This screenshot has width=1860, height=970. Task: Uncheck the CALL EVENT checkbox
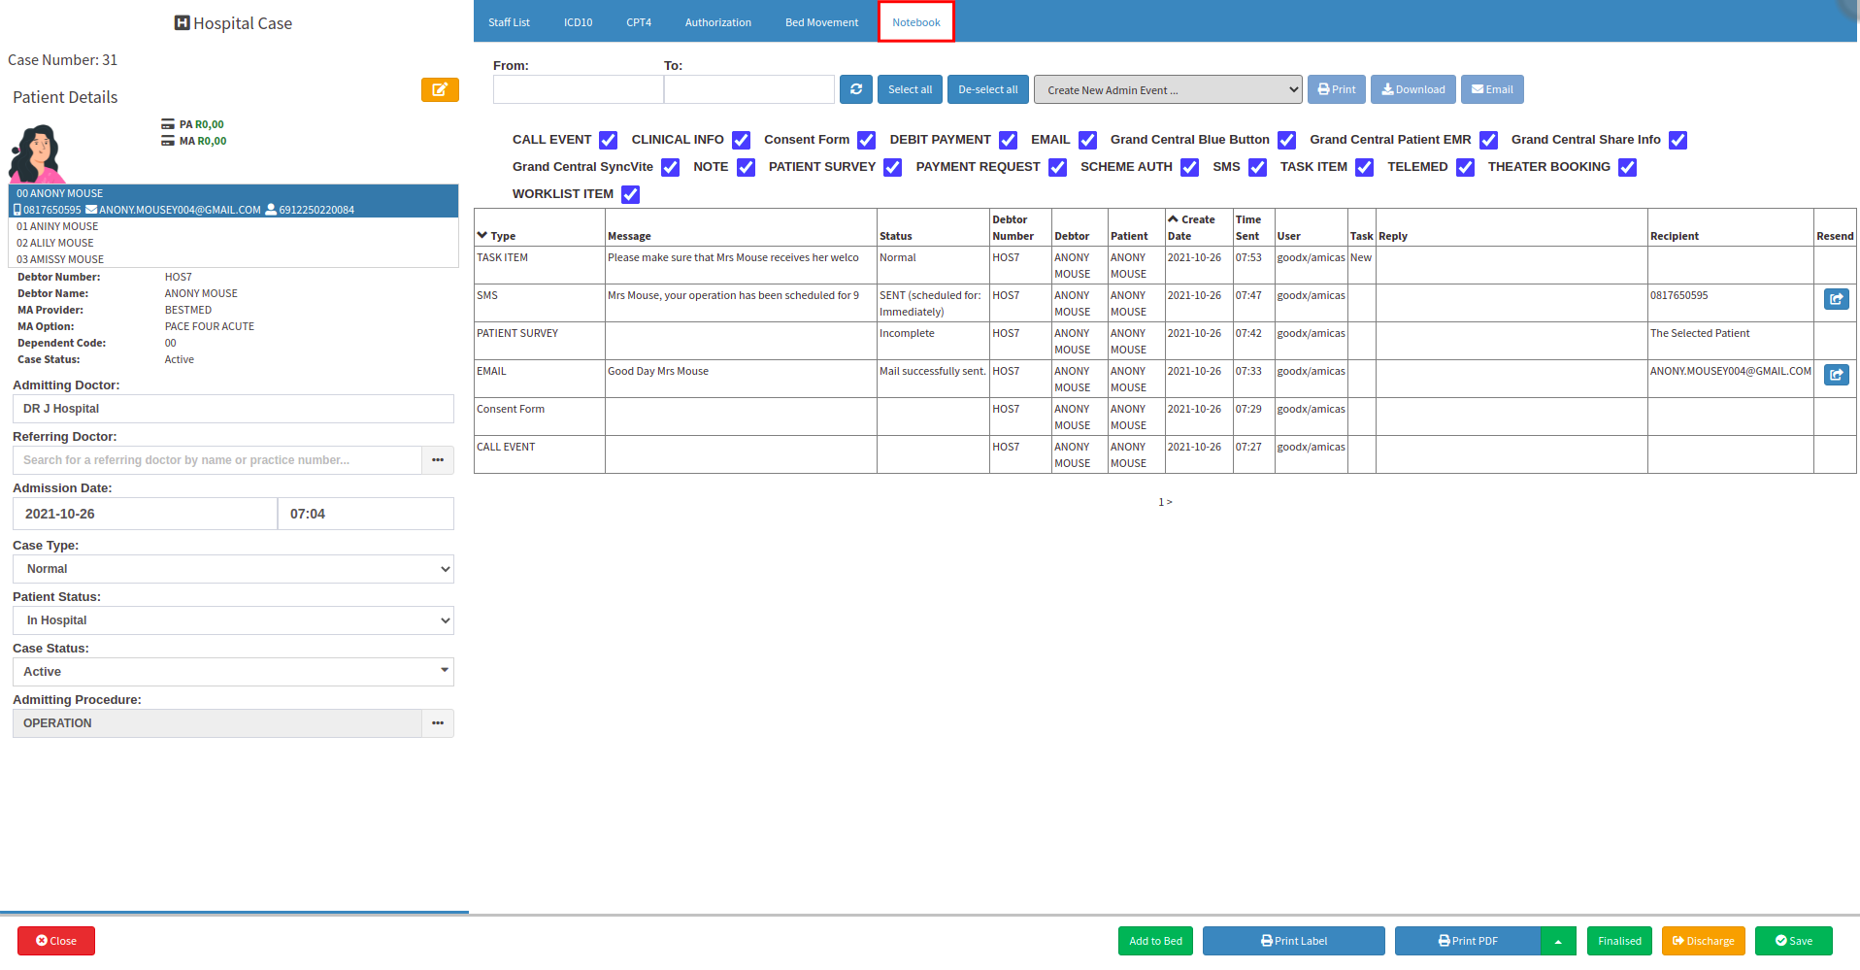[x=609, y=141]
